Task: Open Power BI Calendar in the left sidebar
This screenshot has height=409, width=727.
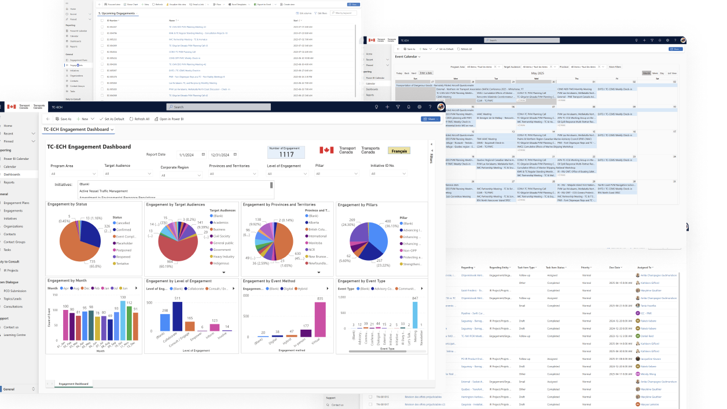Action: point(16,158)
